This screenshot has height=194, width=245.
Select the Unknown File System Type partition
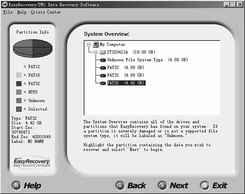(147, 60)
